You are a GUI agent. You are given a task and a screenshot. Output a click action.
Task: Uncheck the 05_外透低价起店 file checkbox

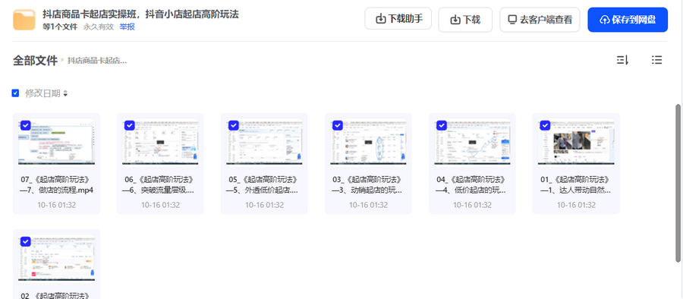[234, 125]
